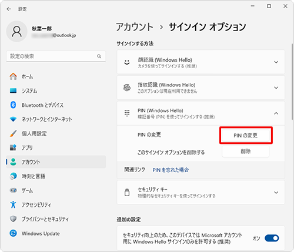Click the 顔認識 smiley face icon
The width and height of the screenshot is (294, 252).
pos(127,62)
